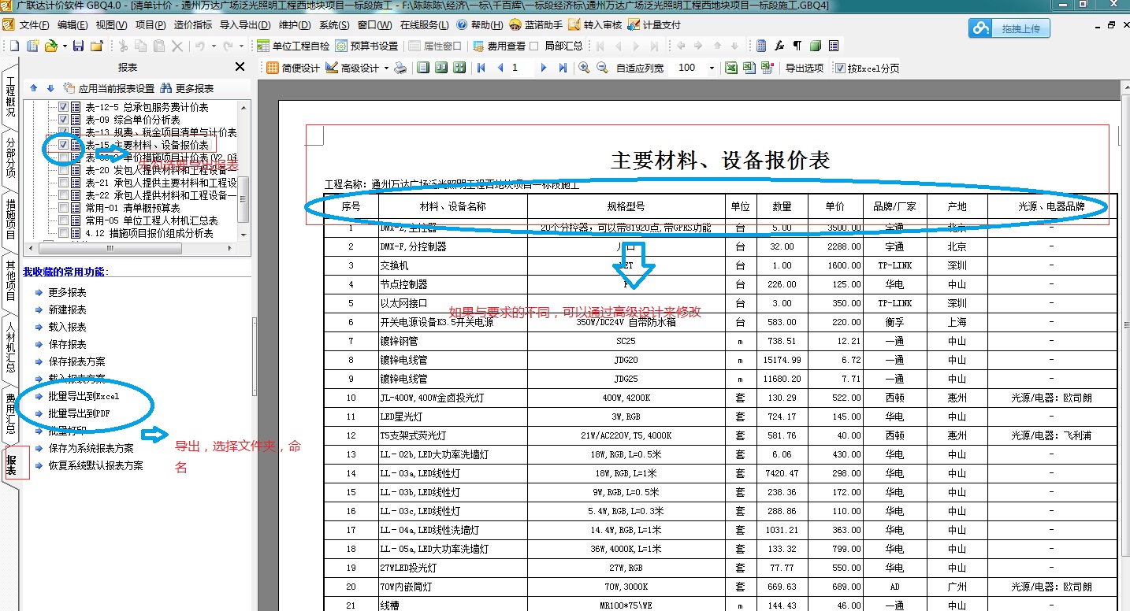
Task: Click the fx formula icon
Action: (779, 46)
